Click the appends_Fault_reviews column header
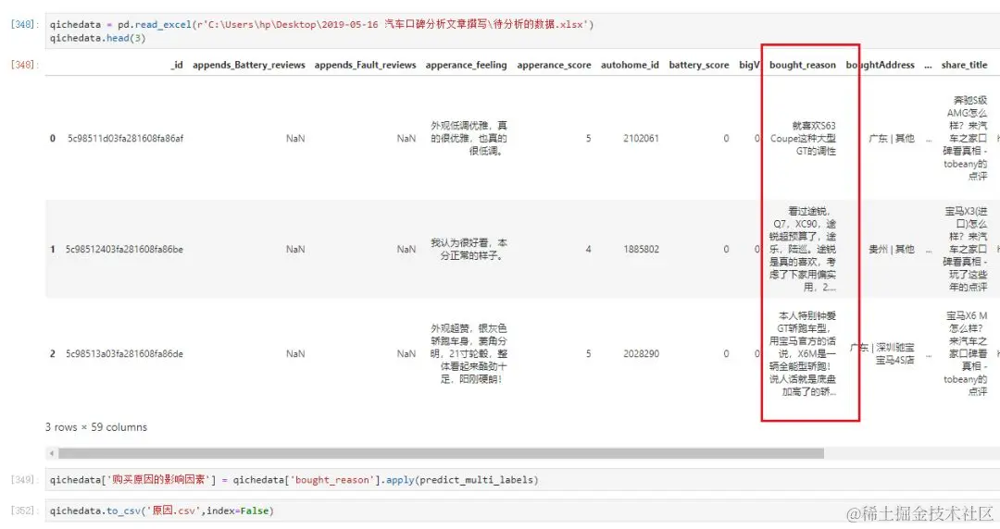This screenshot has width=1000, height=529. (365, 65)
